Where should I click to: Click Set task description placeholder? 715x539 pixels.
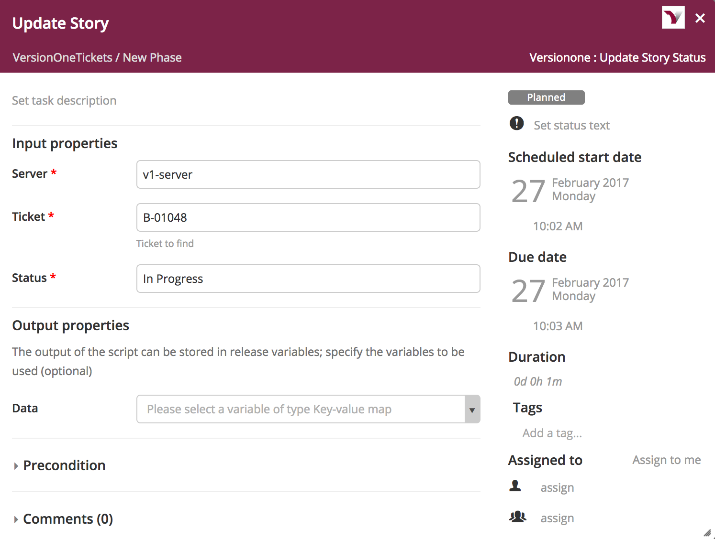64,100
